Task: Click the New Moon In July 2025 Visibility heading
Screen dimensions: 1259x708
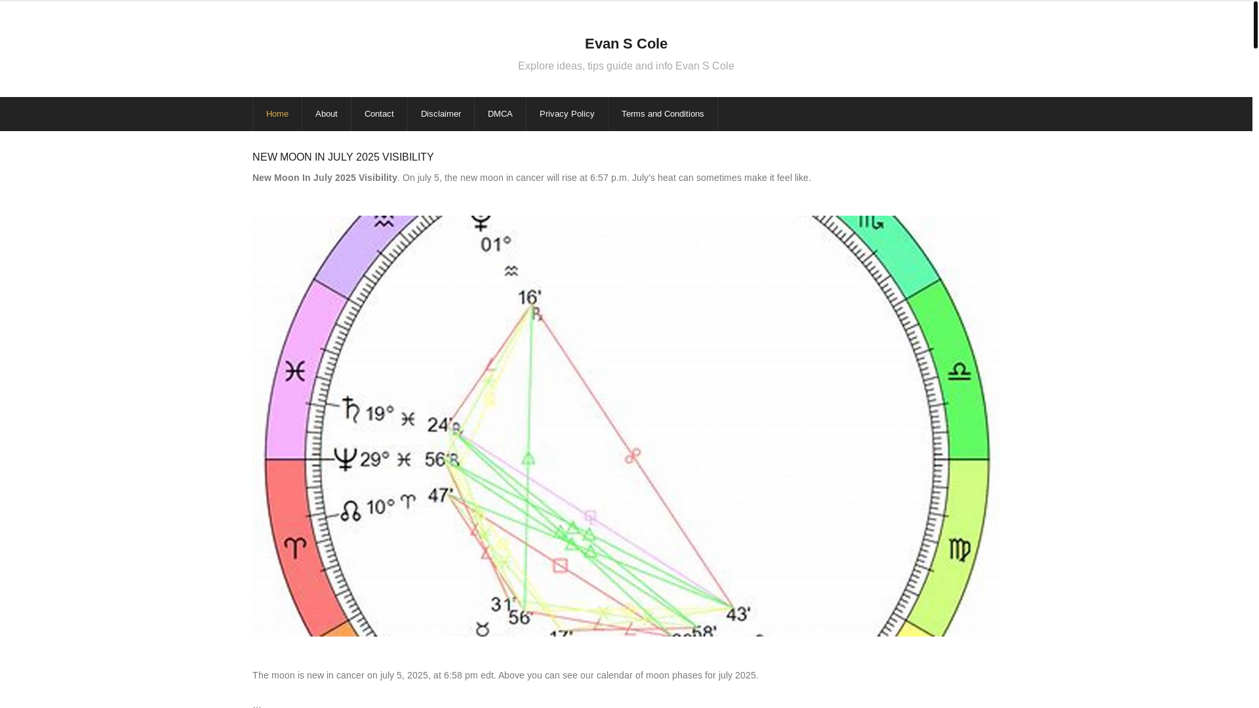Action: [x=343, y=157]
